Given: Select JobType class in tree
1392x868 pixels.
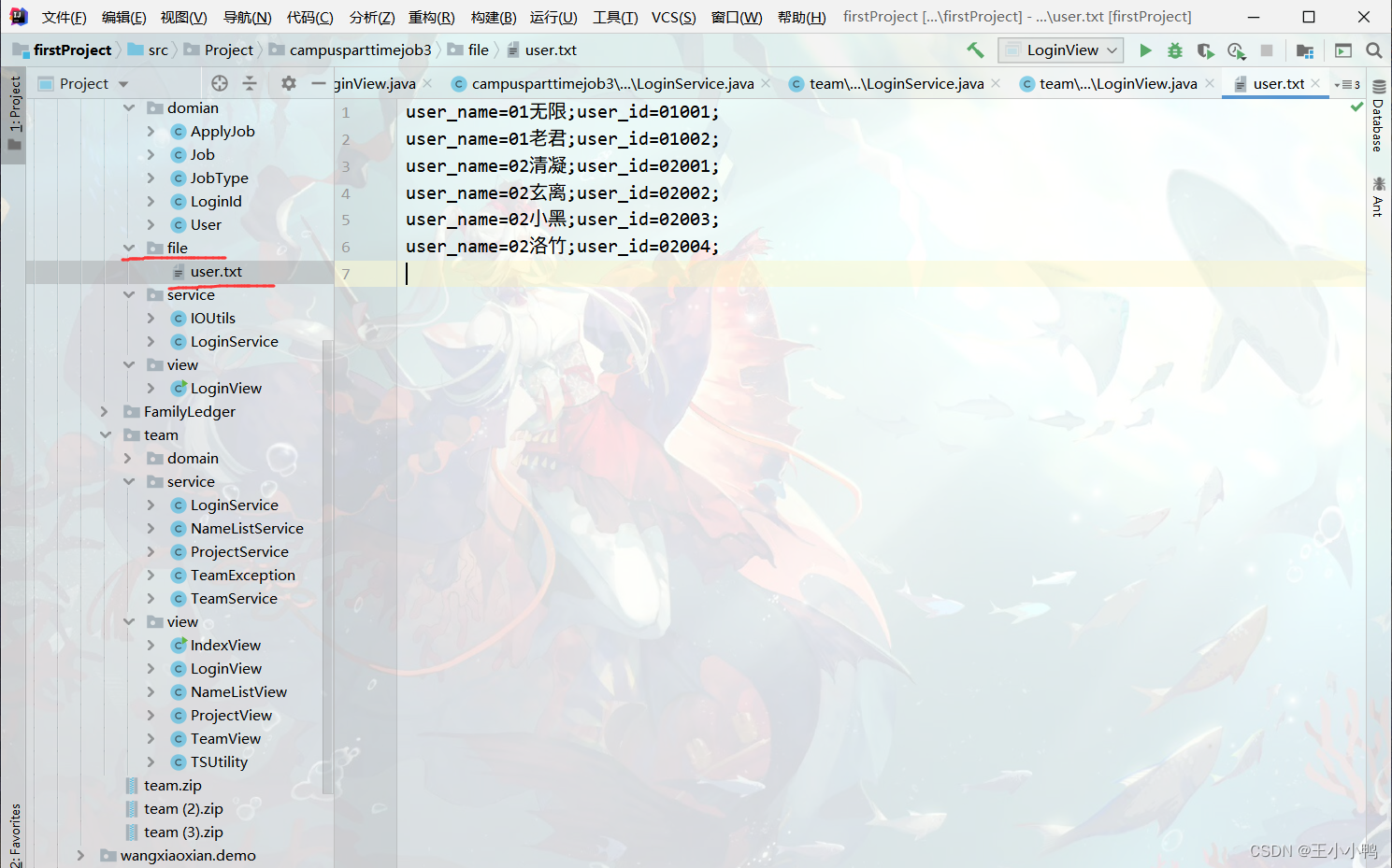Looking at the screenshot, I should [219, 178].
